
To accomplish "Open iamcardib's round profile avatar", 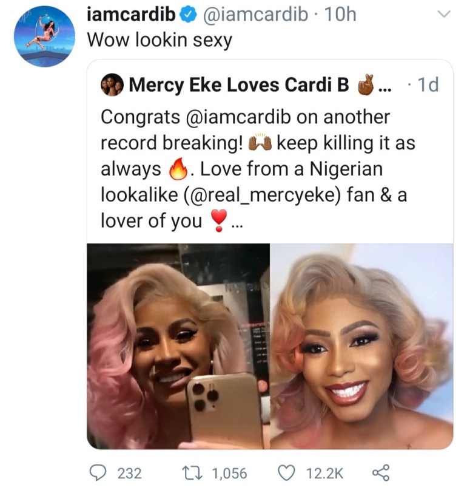I will click(x=44, y=36).
